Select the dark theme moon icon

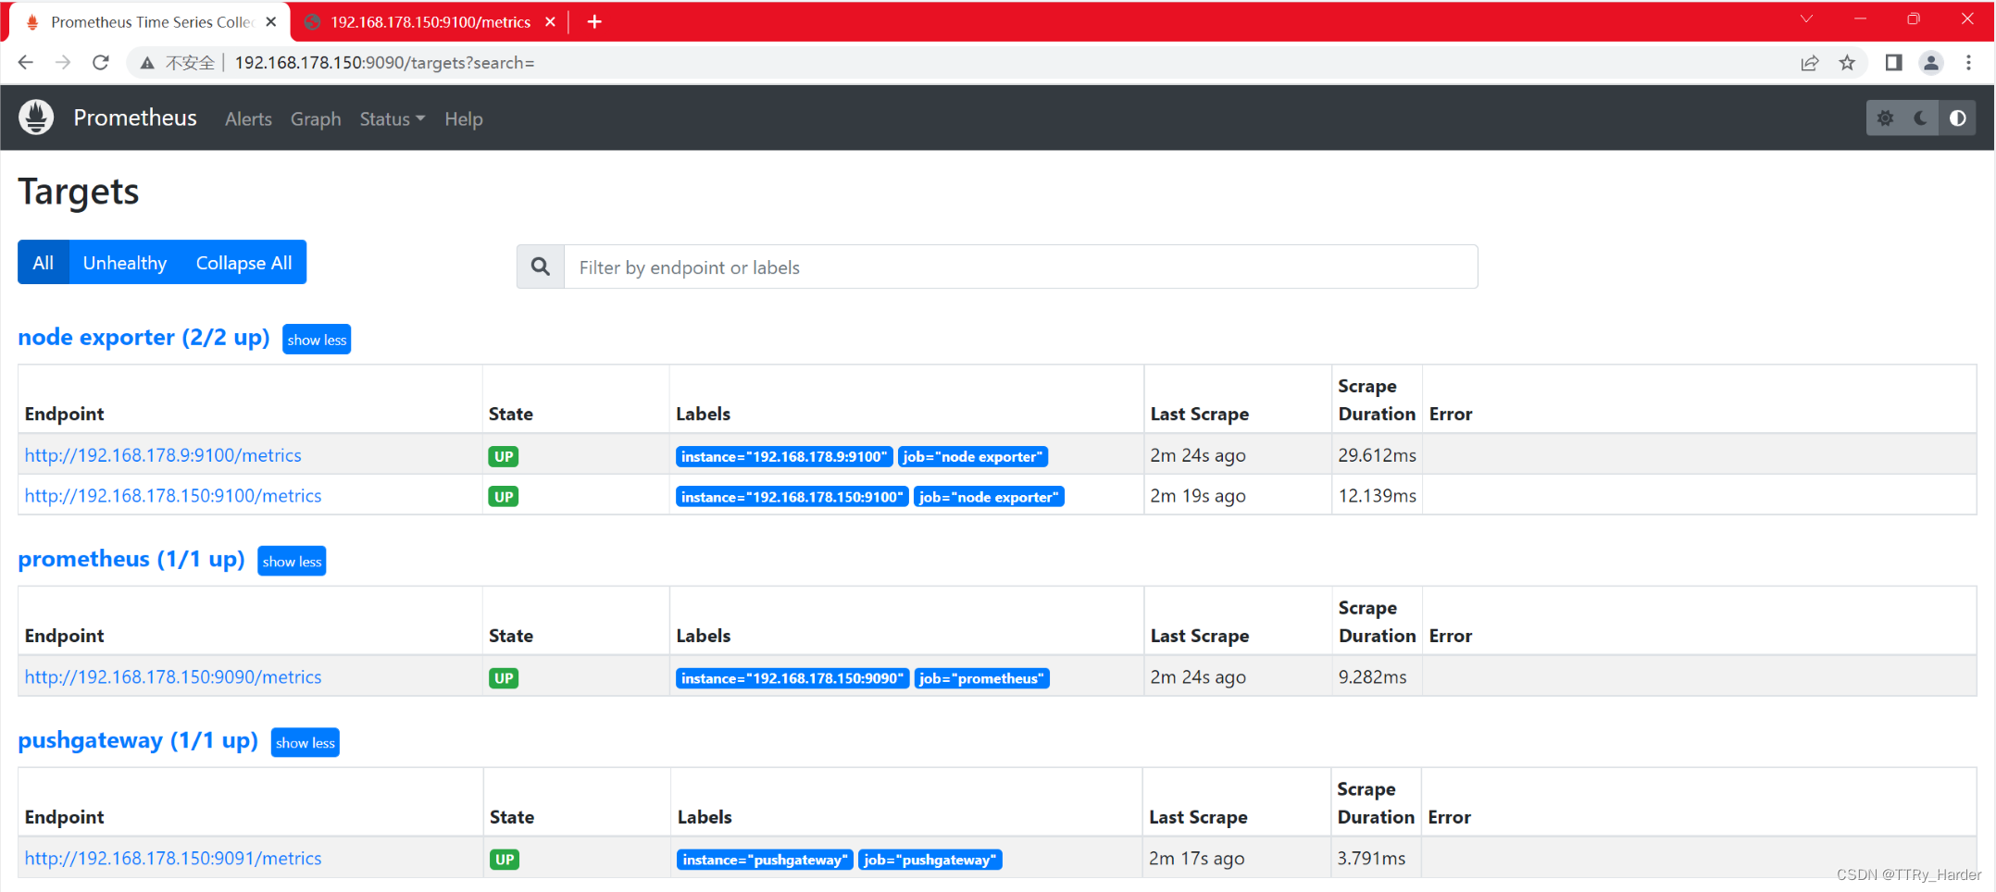pyautogui.click(x=1921, y=118)
